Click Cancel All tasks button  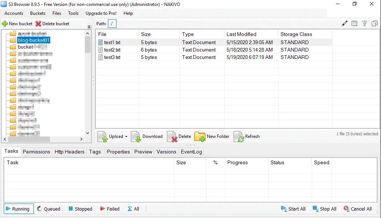[x=358, y=209]
